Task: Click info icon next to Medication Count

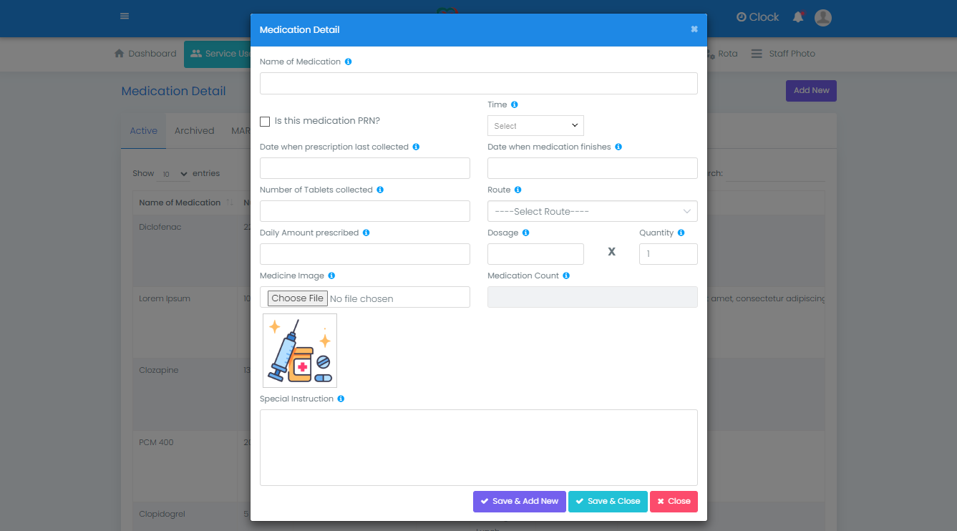Action: pyautogui.click(x=566, y=276)
